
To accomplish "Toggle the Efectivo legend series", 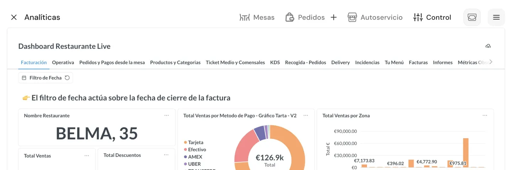I will 197,149.
